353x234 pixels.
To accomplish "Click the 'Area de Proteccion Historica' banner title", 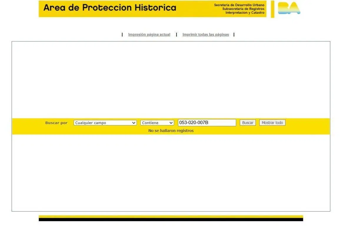I will [110, 8].
